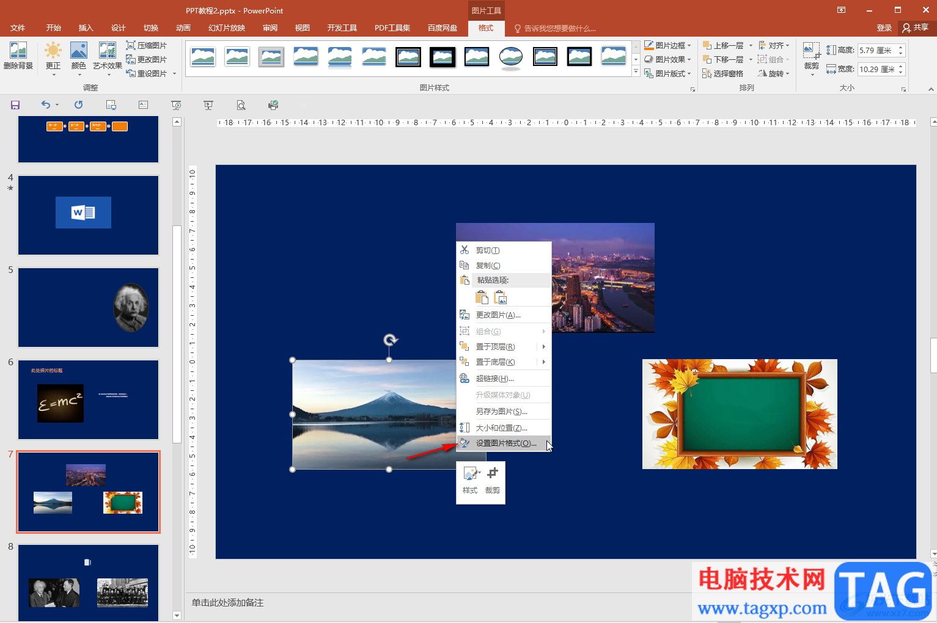Click the slide panel scroll down arrow
937x623 pixels.
[x=177, y=616]
